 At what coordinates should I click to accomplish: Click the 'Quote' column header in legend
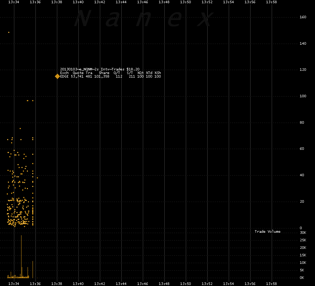coord(78,73)
